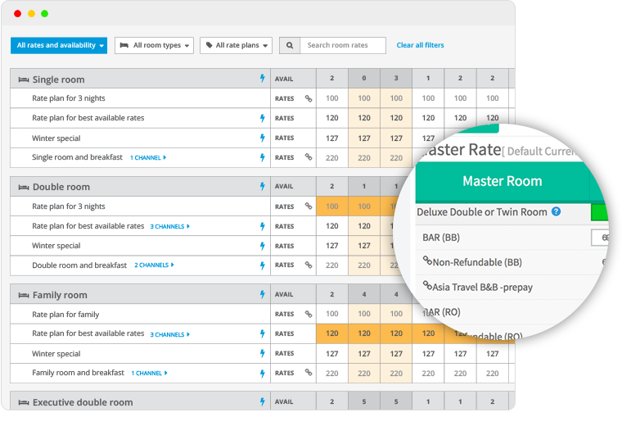Click lightning icon for Double room Winter special
Image resolution: width=622 pixels, height=426 pixels.
pyautogui.click(x=262, y=246)
